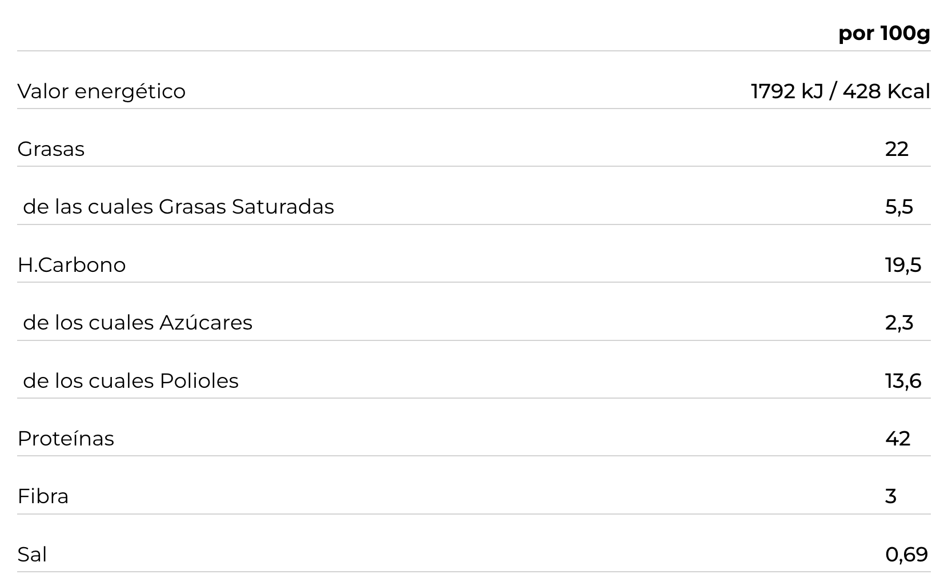
Task: Select the "Sal" row label
Action: (x=32, y=555)
